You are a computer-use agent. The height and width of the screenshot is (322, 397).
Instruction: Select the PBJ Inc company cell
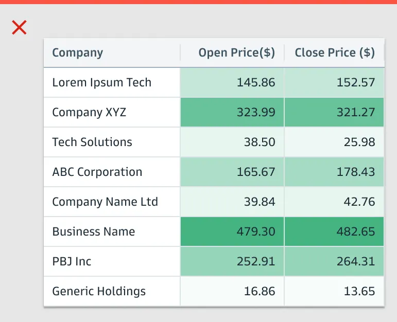coord(72,261)
